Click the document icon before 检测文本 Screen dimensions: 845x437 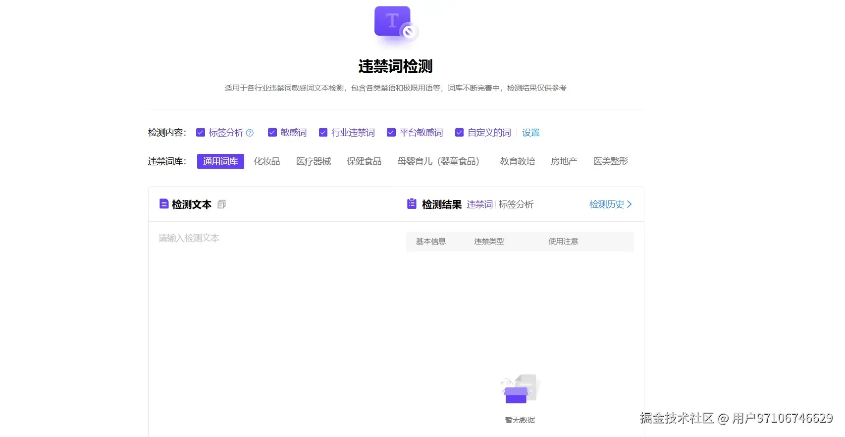tap(164, 204)
